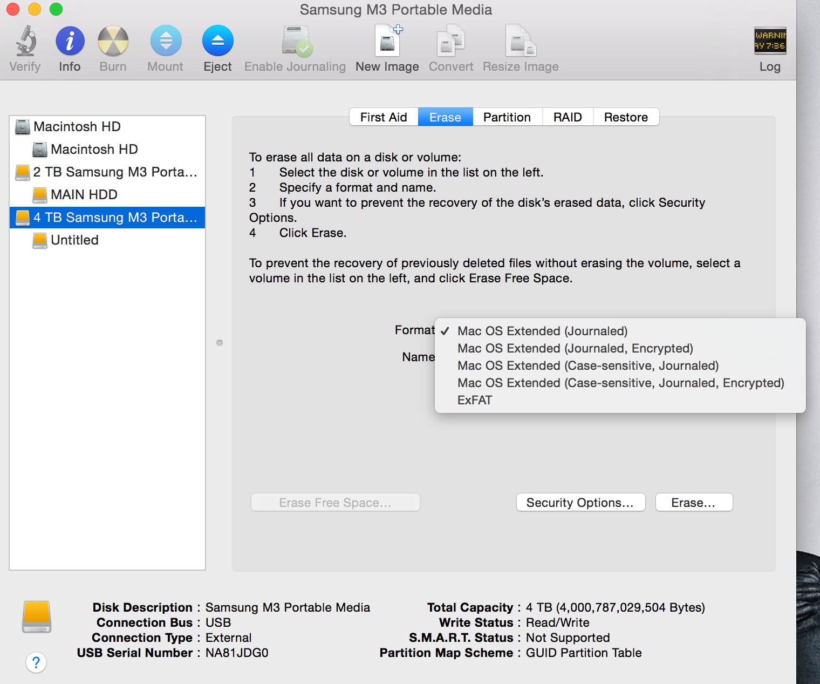This screenshot has width=820, height=684.
Task: Click the Resize Image icon
Action: tap(520, 41)
